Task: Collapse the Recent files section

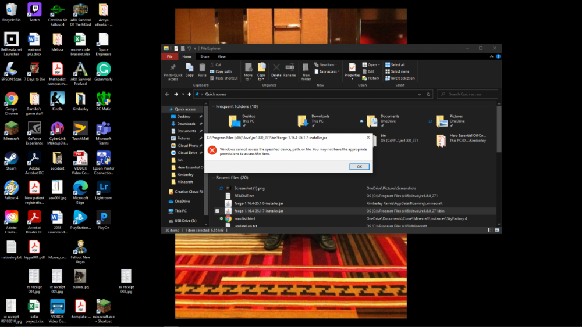Action: [x=212, y=178]
